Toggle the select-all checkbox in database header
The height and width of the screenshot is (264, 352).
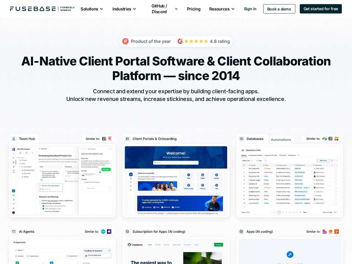pos(244,165)
